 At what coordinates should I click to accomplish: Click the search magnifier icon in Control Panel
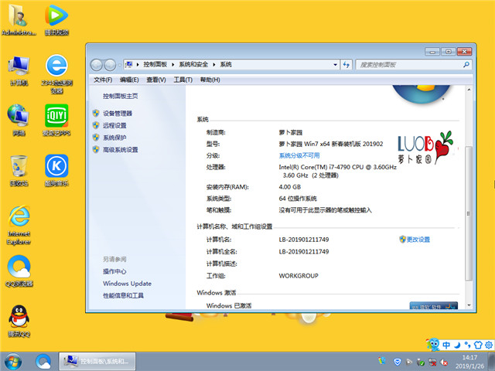[466, 65]
